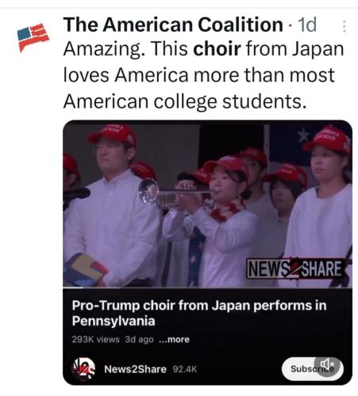Image resolution: width=358 pixels, height=396 pixels.
Task: Click the 92.4K subscriber count
Action: click(185, 369)
